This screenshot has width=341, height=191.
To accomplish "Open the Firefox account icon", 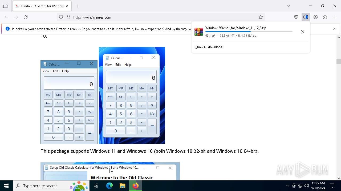I will [x=315, y=17].
